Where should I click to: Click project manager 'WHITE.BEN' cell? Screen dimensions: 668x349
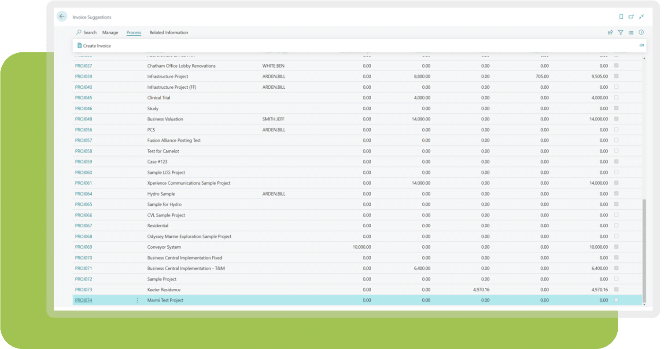273,66
